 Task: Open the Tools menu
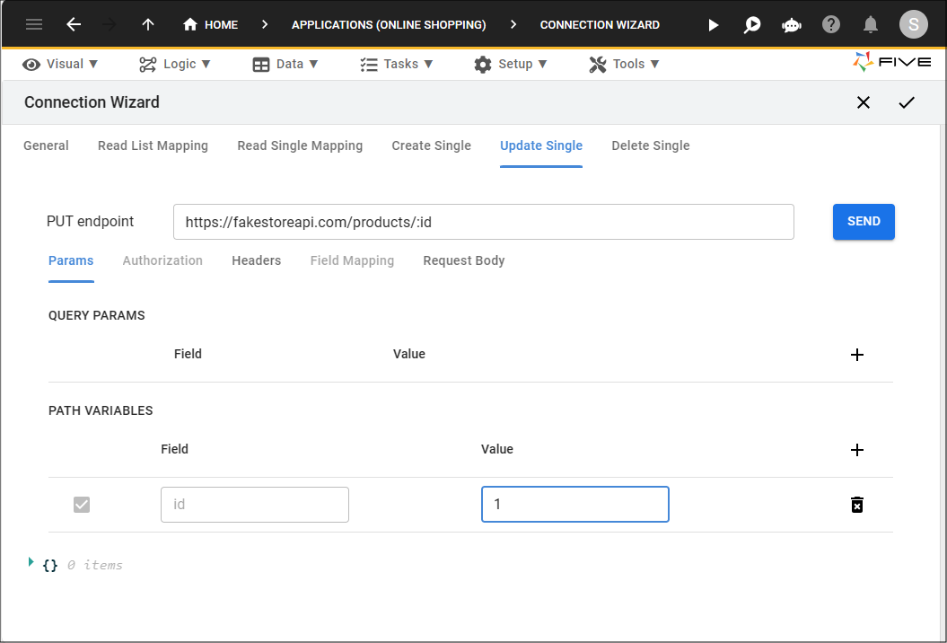[x=624, y=64]
